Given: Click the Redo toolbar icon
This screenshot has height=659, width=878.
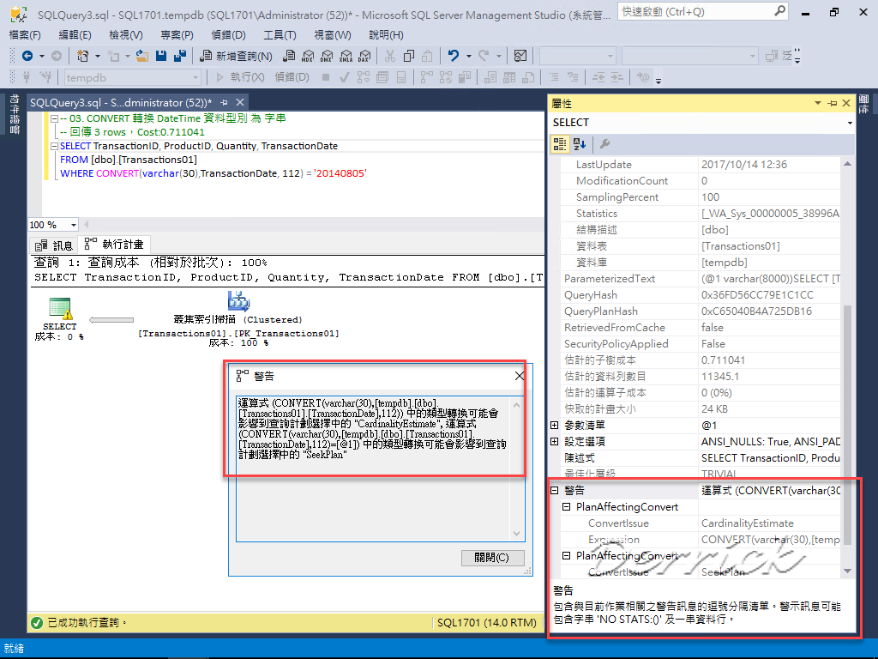Looking at the screenshot, I should 483,55.
